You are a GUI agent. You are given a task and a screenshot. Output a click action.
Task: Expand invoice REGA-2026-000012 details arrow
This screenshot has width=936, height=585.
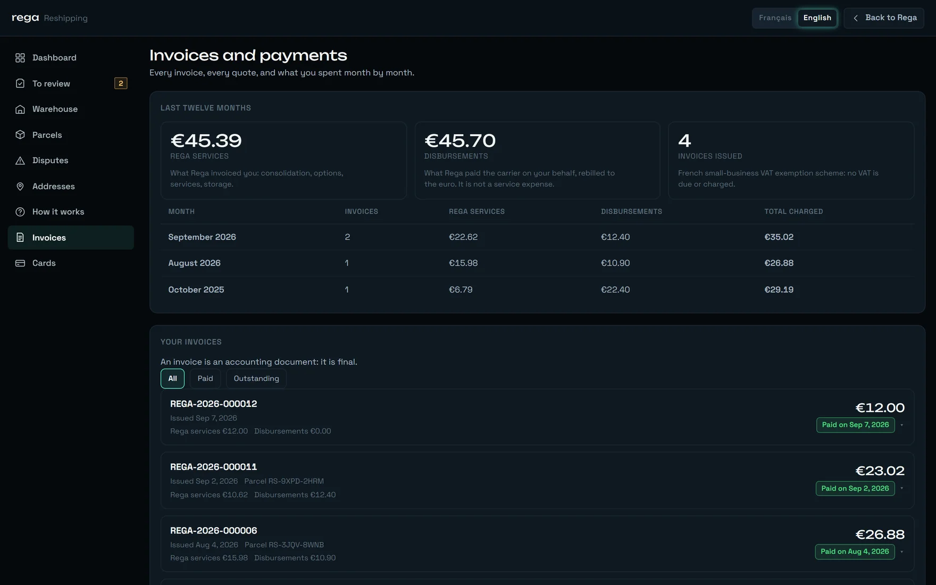click(x=901, y=425)
